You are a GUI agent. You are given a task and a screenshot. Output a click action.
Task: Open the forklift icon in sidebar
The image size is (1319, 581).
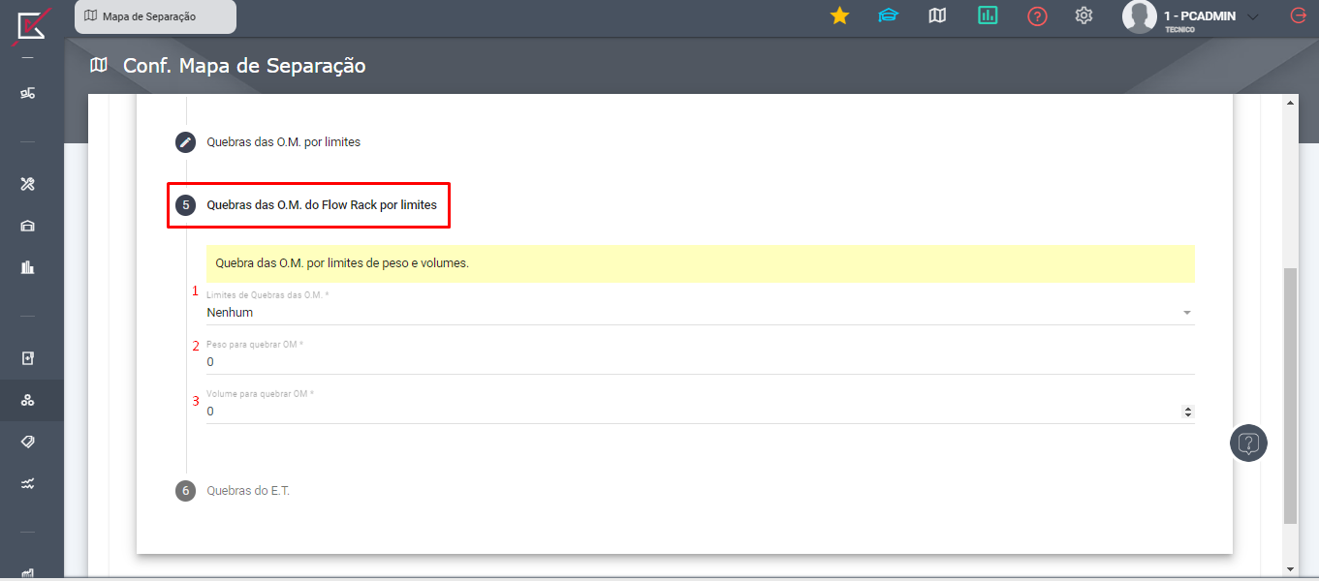coord(28,93)
